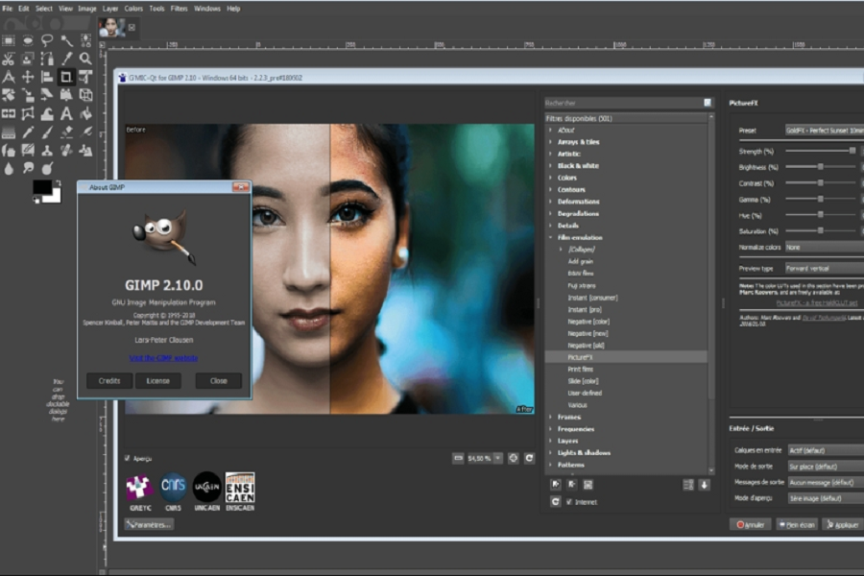Clear the Rechercher search box icon

[x=708, y=103]
